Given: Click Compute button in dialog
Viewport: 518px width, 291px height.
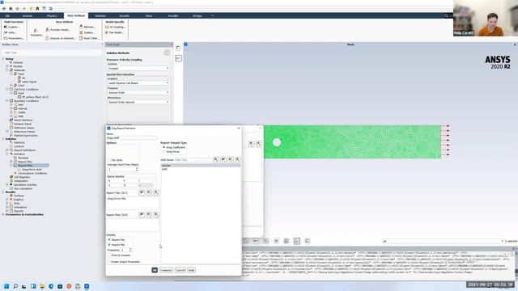Looking at the screenshot, I should point(166,270).
